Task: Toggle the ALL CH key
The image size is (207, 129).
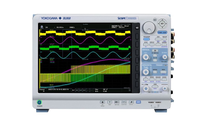Action: (155, 60)
